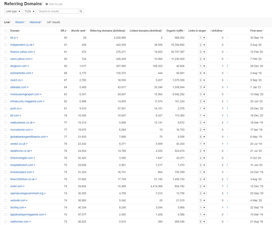Switch to the Live tab
This screenshot has height=225, width=272.
(x=7, y=22)
